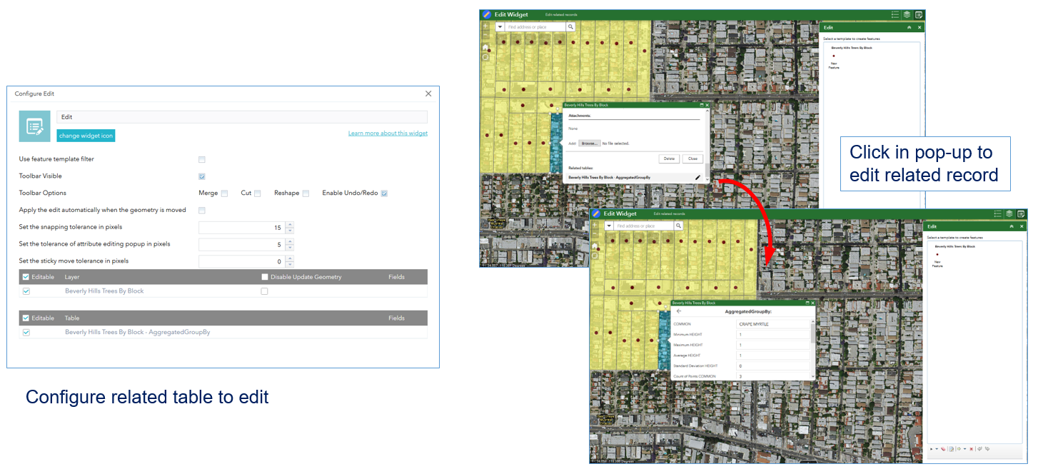Decrease the sticky move tolerance with the down arrow
Image resolution: width=1038 pixels, height=474 pixels.
tap(289, 264)
